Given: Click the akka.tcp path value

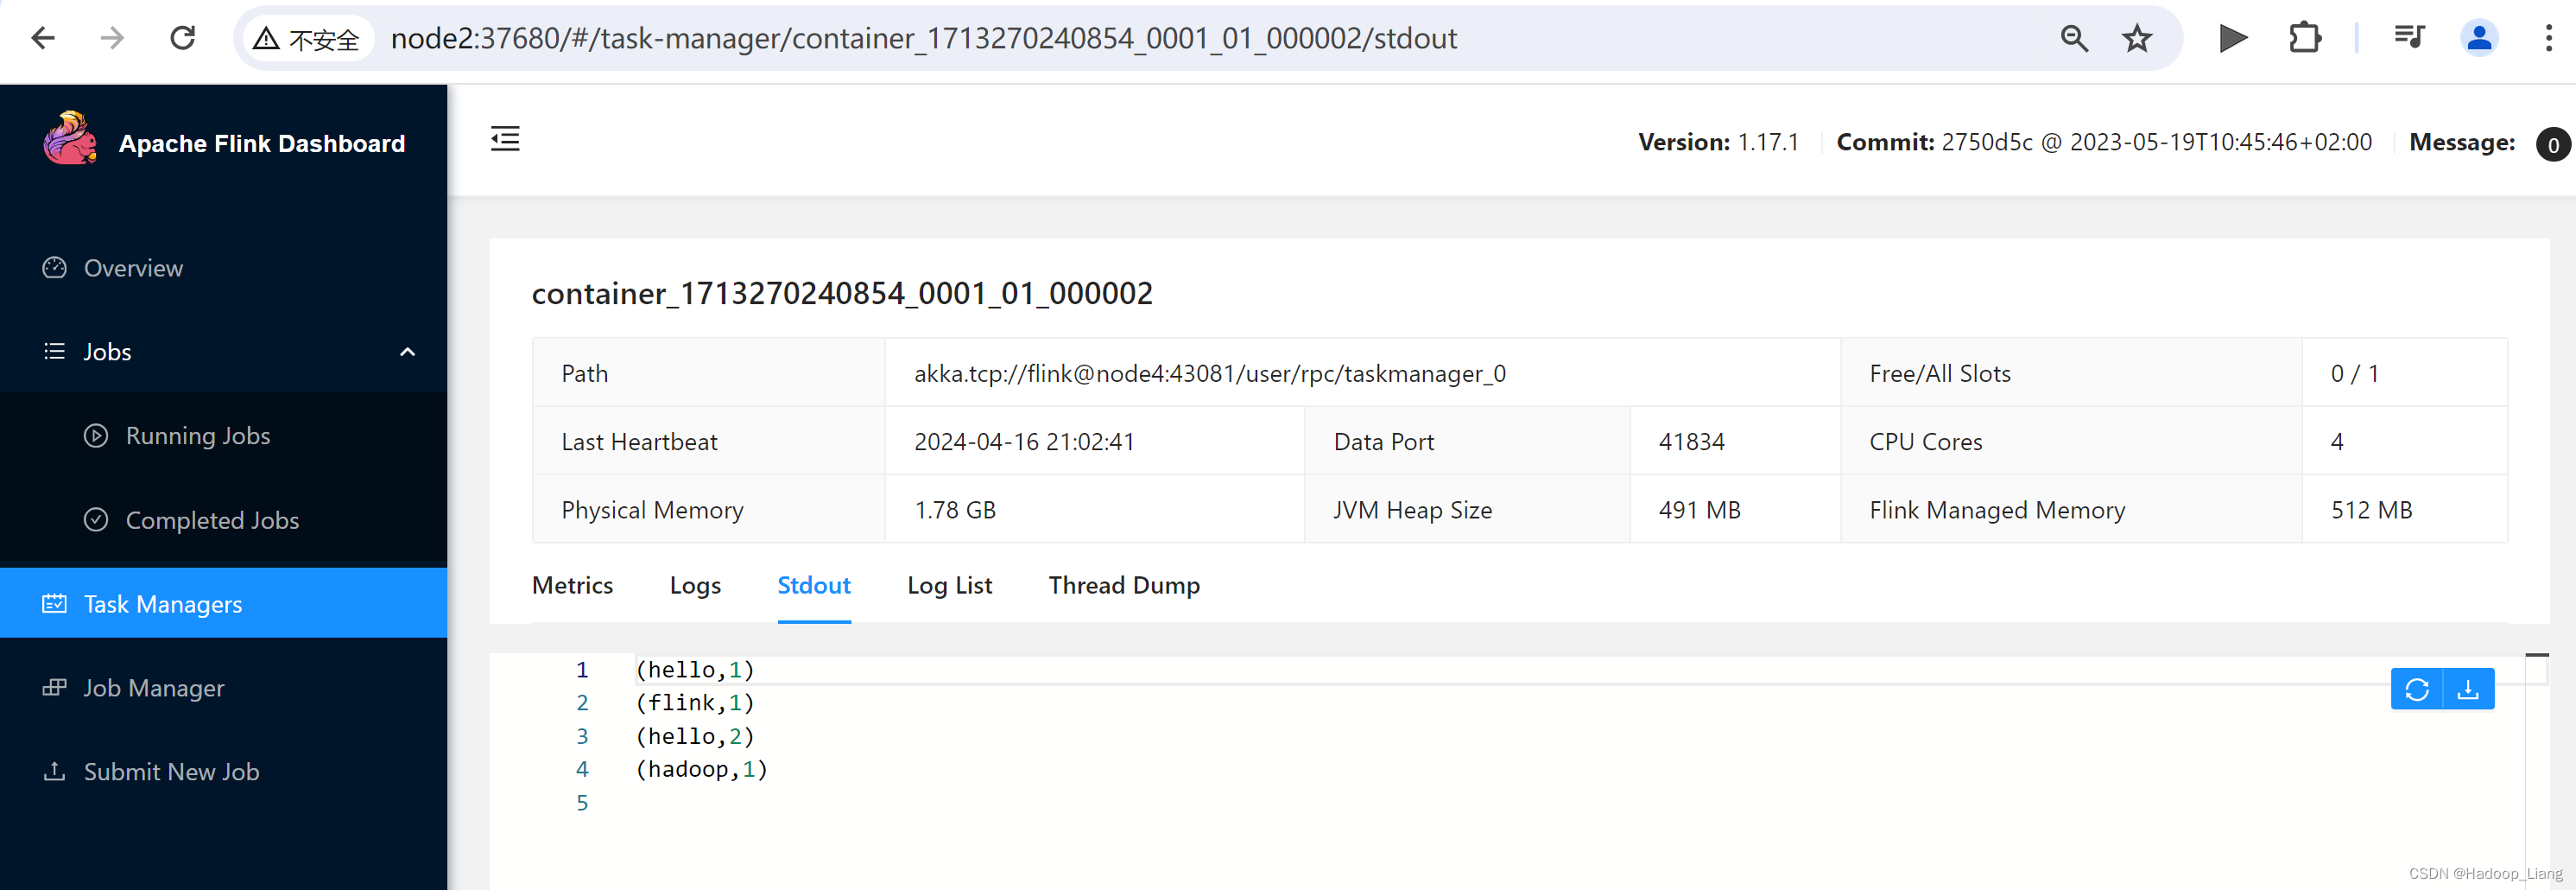Looking at the screenshot, I should coord(1209,373).
